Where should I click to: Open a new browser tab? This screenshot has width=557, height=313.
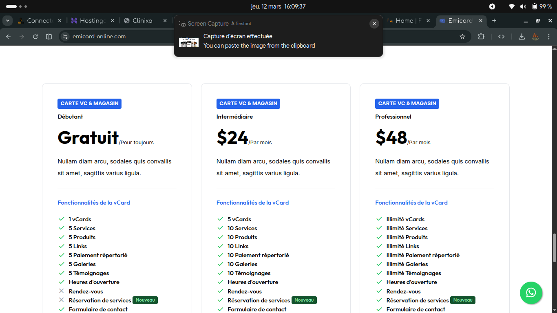[x=494, y=21]
